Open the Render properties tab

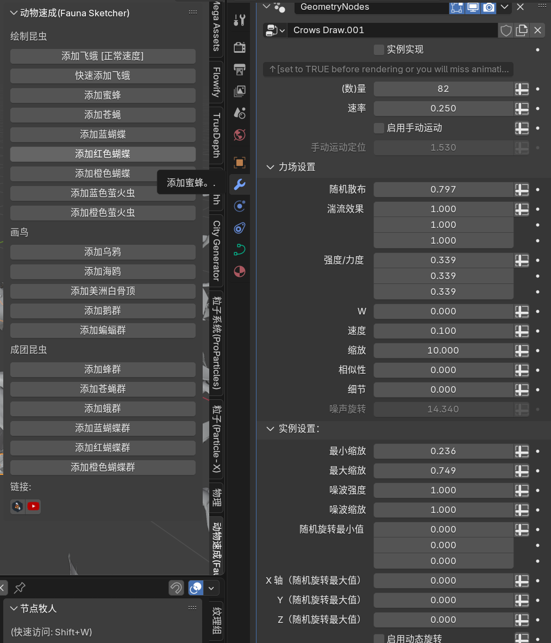pyautogui.click(x=239, y=47)
